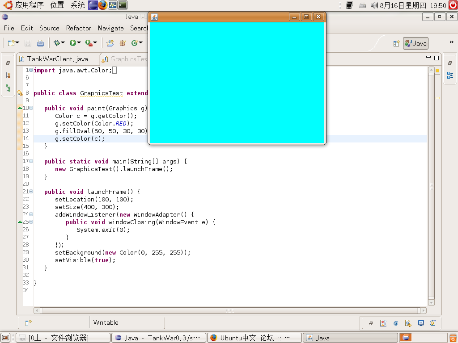Image resolution: width=458 pixels, height=343 pixels.
Task: Click the New file wizard icon
Action: tap(11, 43)
